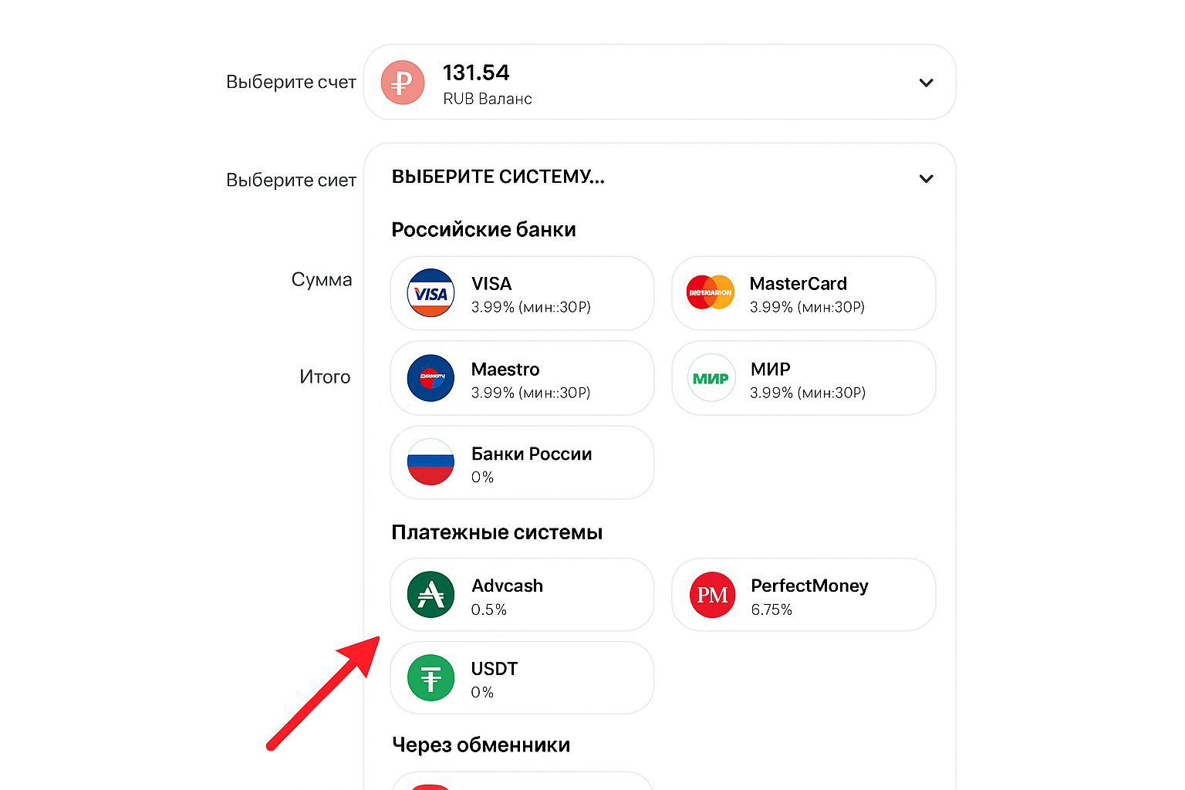Click the ruble balance icon

pos(403,83)
